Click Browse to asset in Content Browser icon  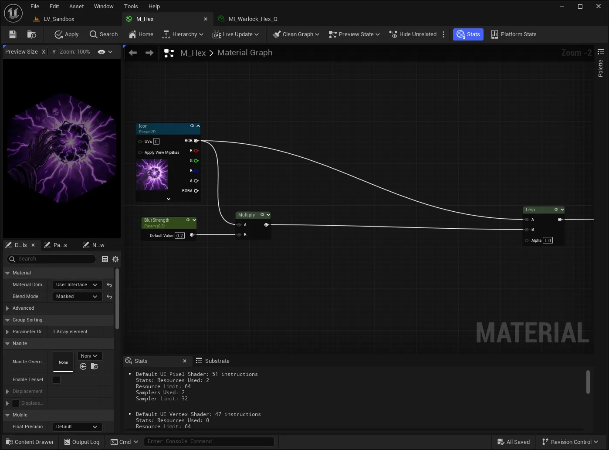tap(31, 34)
